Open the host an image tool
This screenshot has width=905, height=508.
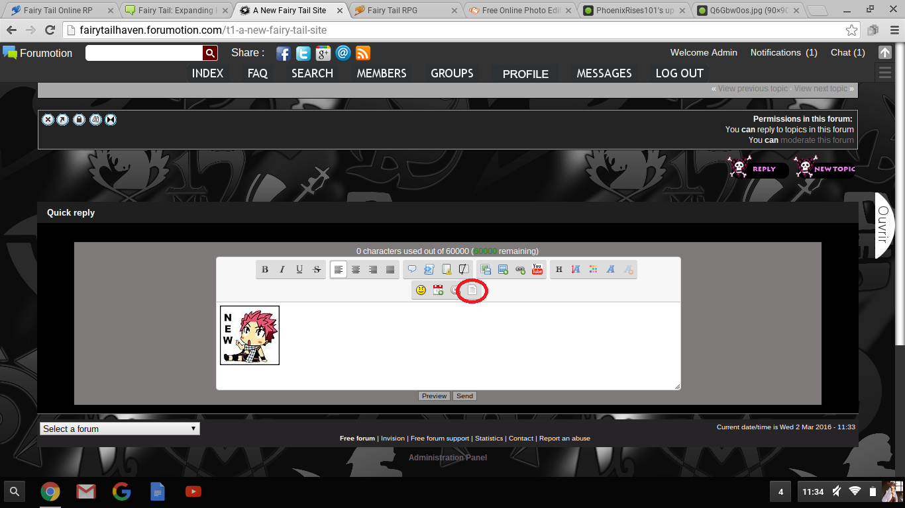486,269
